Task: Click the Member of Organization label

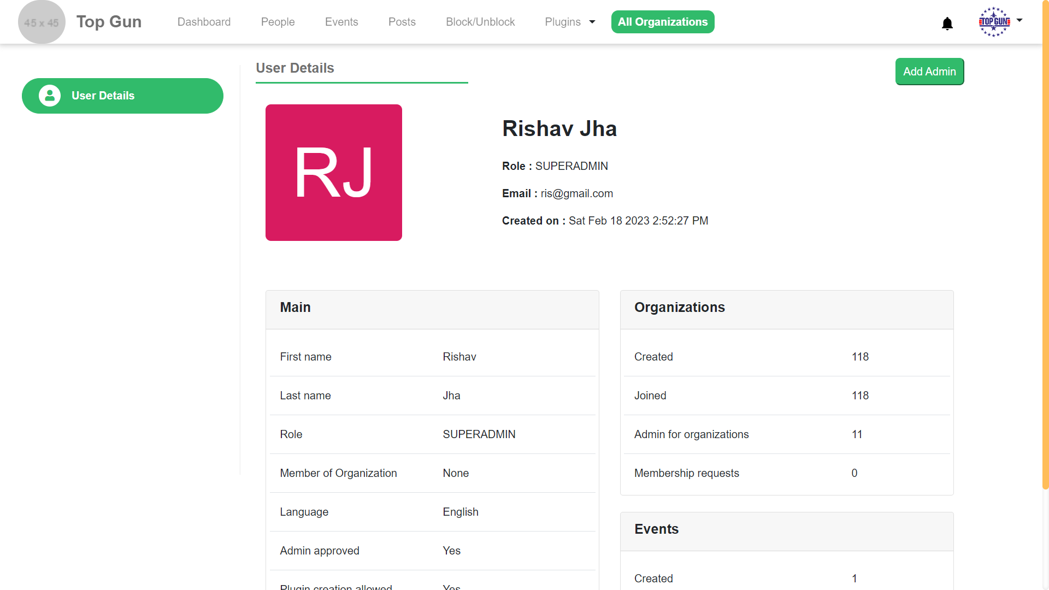Action: 338,473
